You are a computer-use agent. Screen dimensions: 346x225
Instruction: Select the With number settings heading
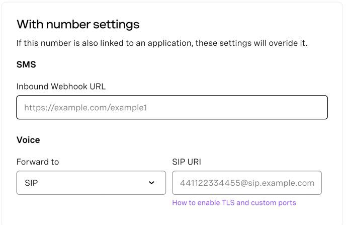click(78, 24)
